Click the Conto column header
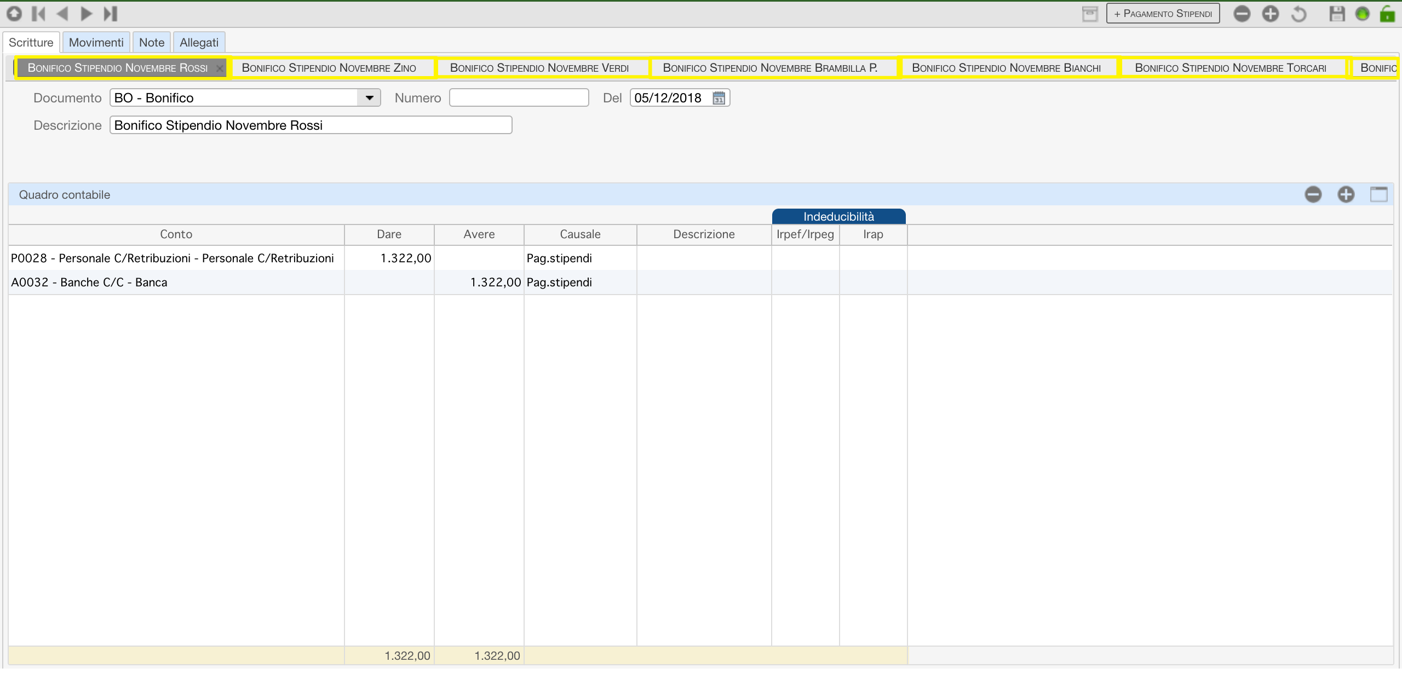 coord(176,234)
